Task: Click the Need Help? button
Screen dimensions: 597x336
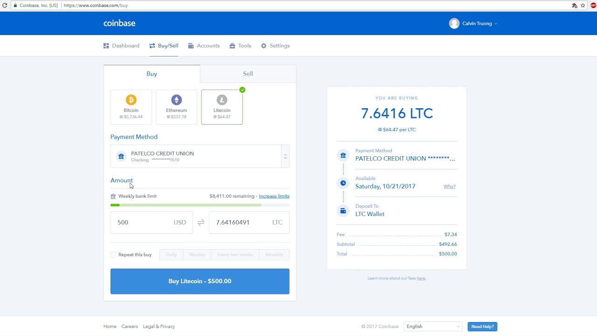Action: (x=482, y=327)
